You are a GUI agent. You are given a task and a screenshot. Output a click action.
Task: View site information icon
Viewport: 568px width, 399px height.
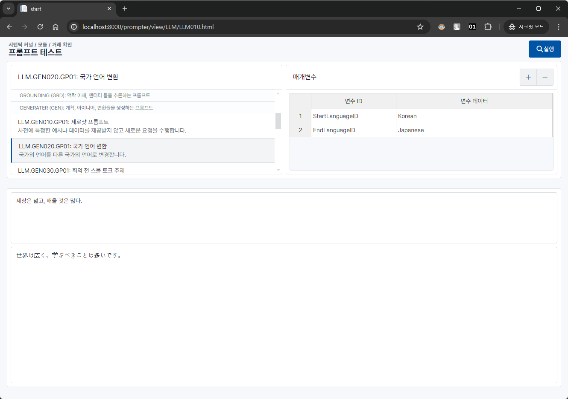click(x=74, y=27)
